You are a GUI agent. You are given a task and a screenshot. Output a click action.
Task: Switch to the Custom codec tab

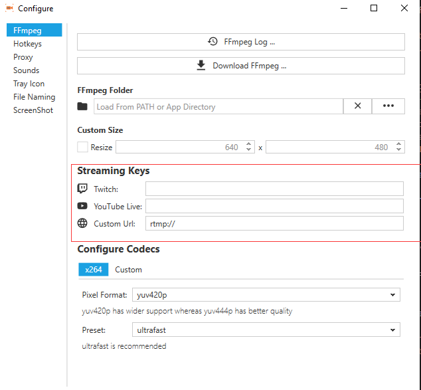click(128, 270)
